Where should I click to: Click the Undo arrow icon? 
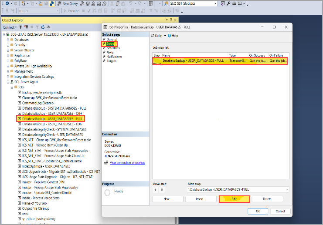131,3
